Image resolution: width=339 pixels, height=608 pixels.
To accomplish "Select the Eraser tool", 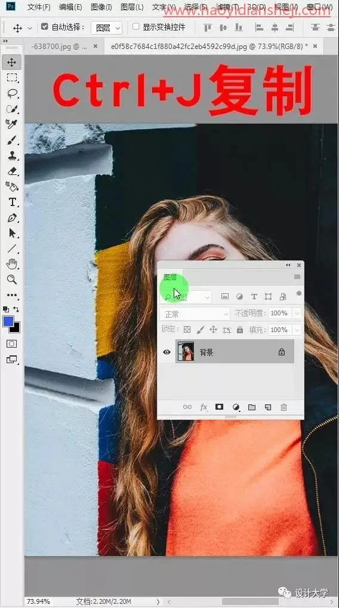I will point(11,171).
